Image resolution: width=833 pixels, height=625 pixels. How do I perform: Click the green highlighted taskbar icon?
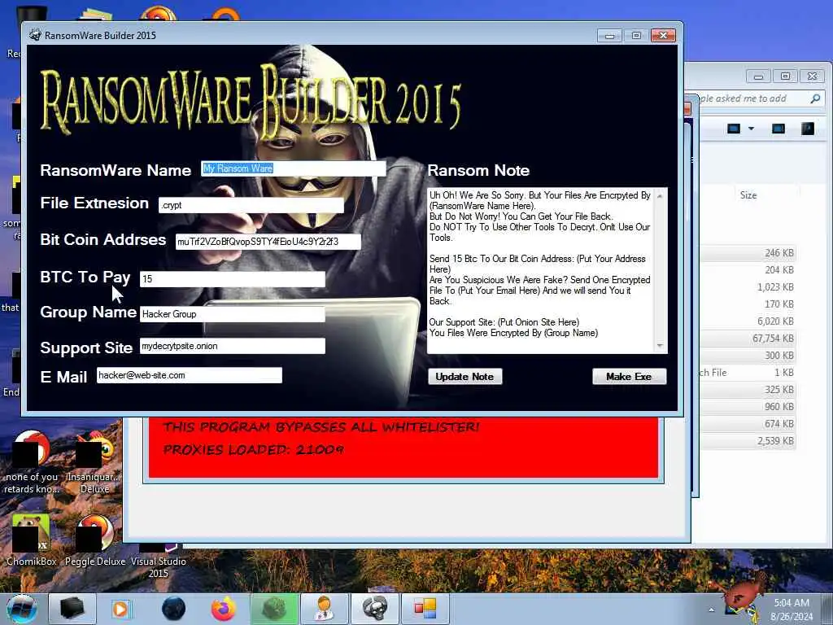pos(273,609)
